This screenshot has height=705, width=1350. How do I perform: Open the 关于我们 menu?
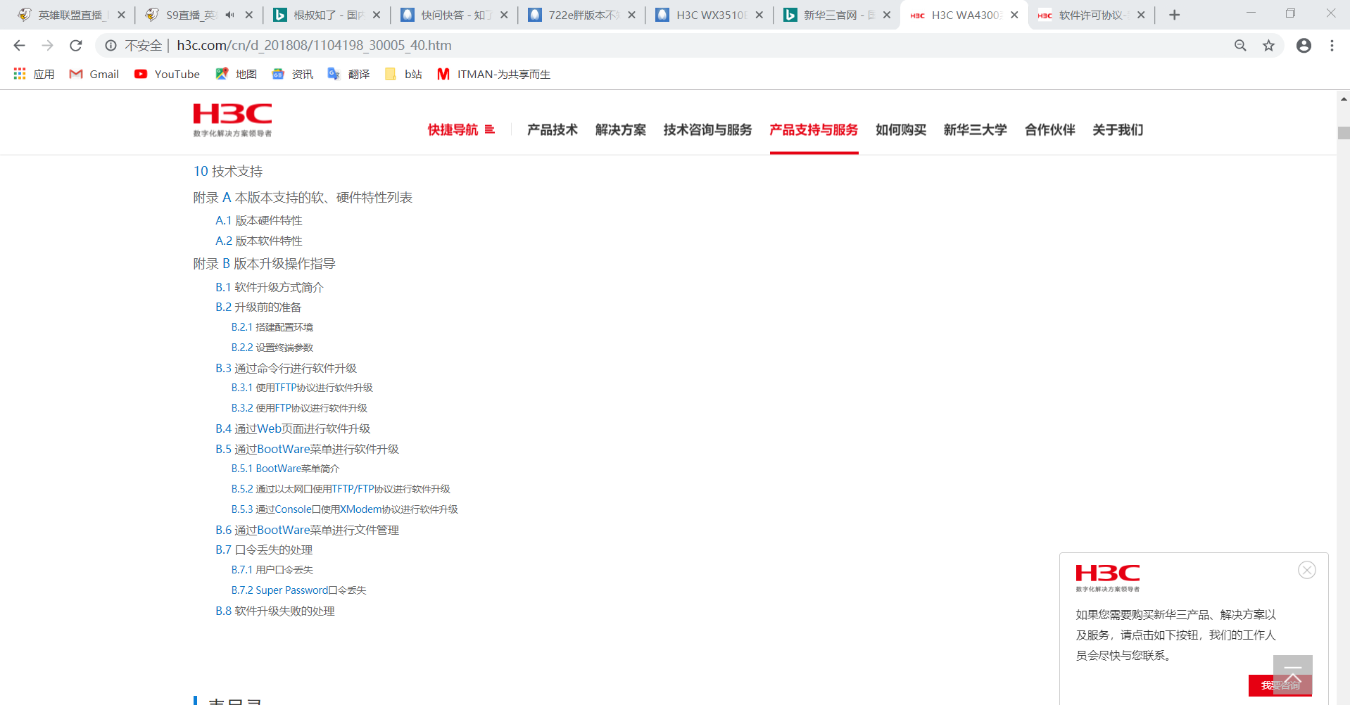tap(1118, 129)
